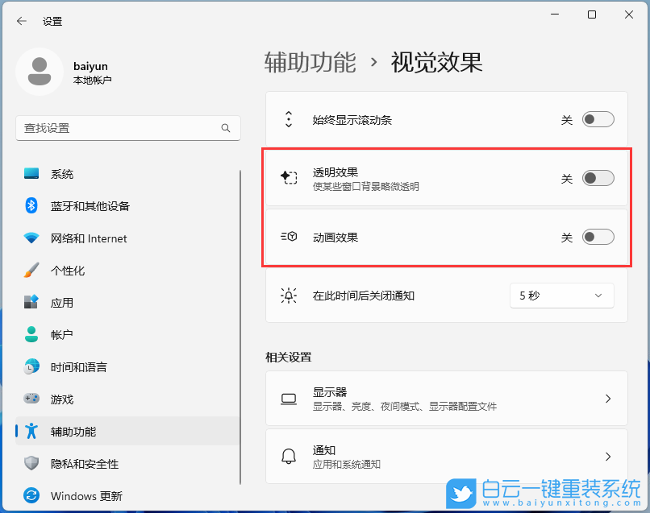Open 网络和 Internet settings
The width and height of the screenshot is (650, 513).
coord(31,238)
